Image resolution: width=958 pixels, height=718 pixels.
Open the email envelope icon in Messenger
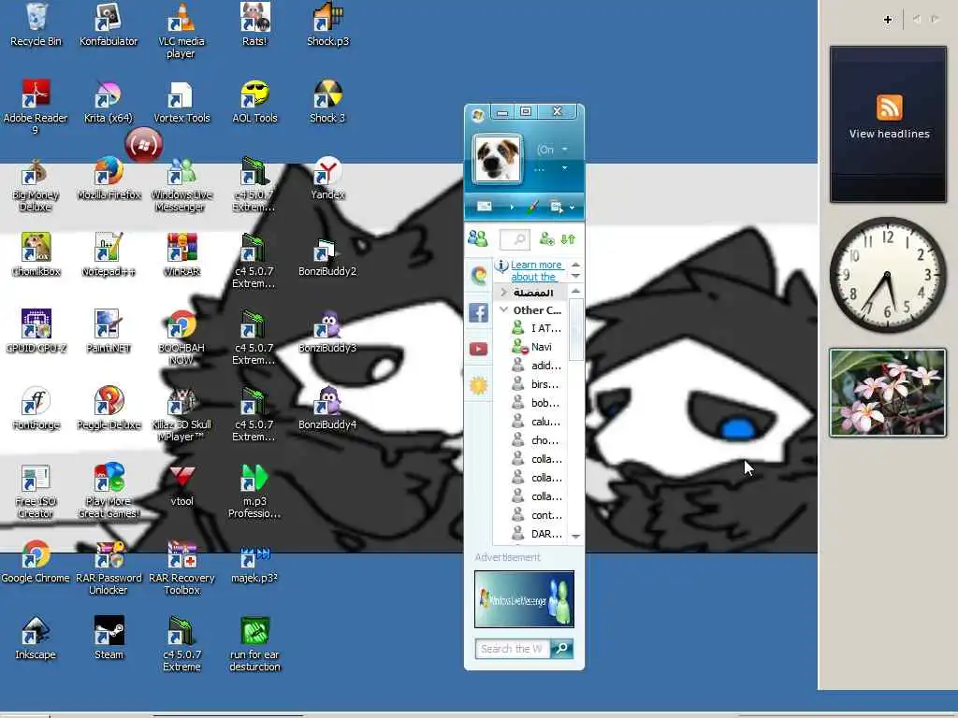(485, 207)
